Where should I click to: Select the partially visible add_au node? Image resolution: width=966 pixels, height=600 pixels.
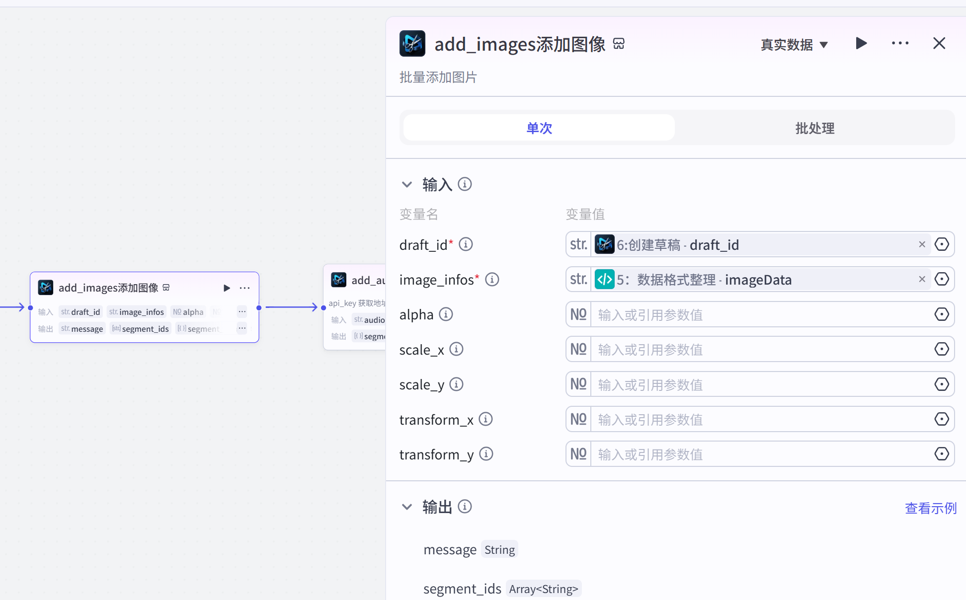pos(355,307)
